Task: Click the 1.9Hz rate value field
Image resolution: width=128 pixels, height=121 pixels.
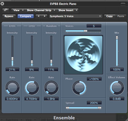Action: [x=51, y=99]
